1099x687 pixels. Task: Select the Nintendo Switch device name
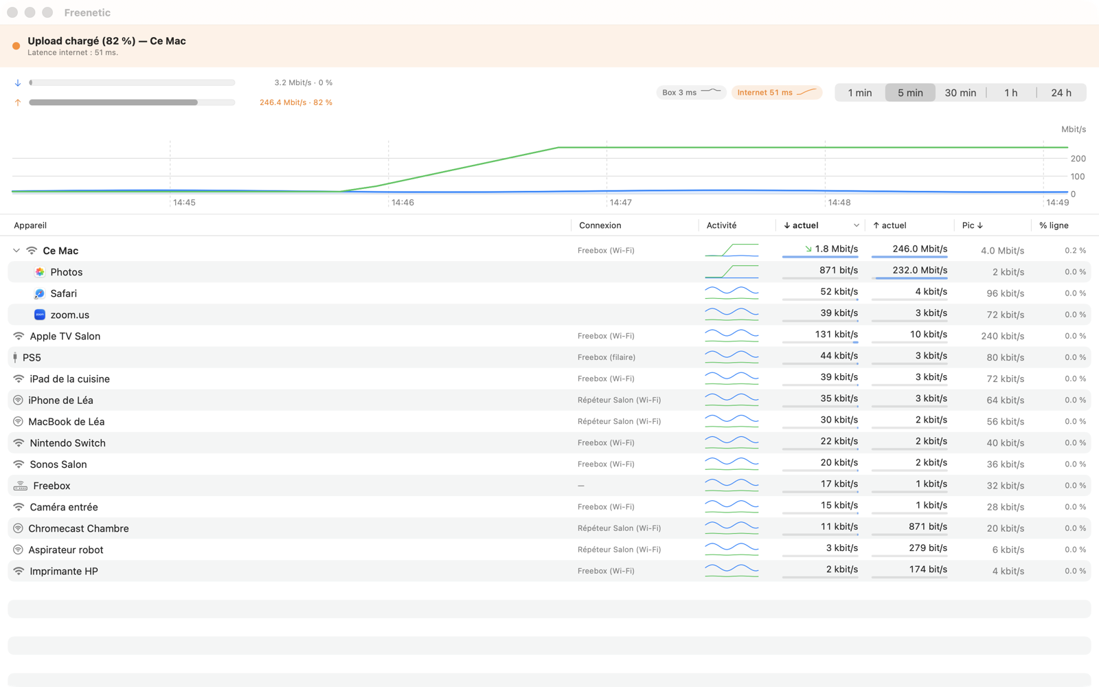67,443
